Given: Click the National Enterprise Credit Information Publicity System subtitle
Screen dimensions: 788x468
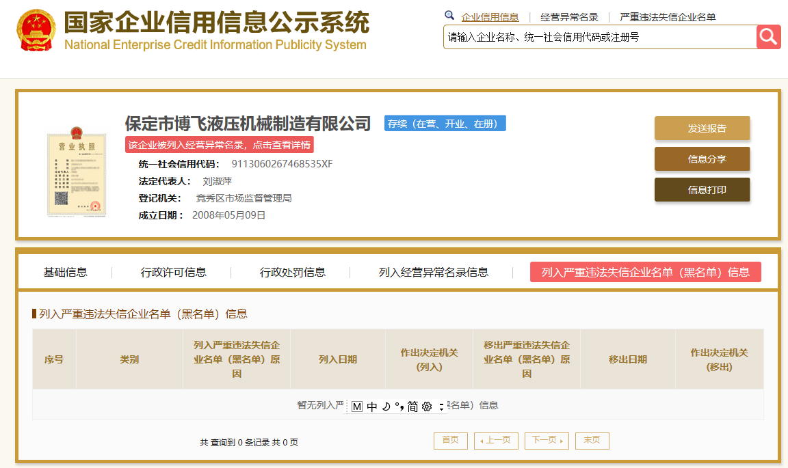Looking at the screenshot, I should [x=215, y=44].
